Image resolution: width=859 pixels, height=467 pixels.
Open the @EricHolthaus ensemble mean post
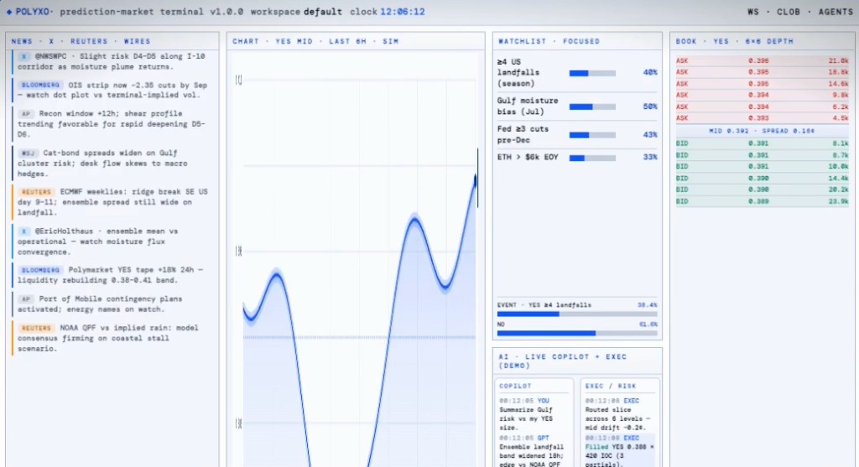(112, 241)
